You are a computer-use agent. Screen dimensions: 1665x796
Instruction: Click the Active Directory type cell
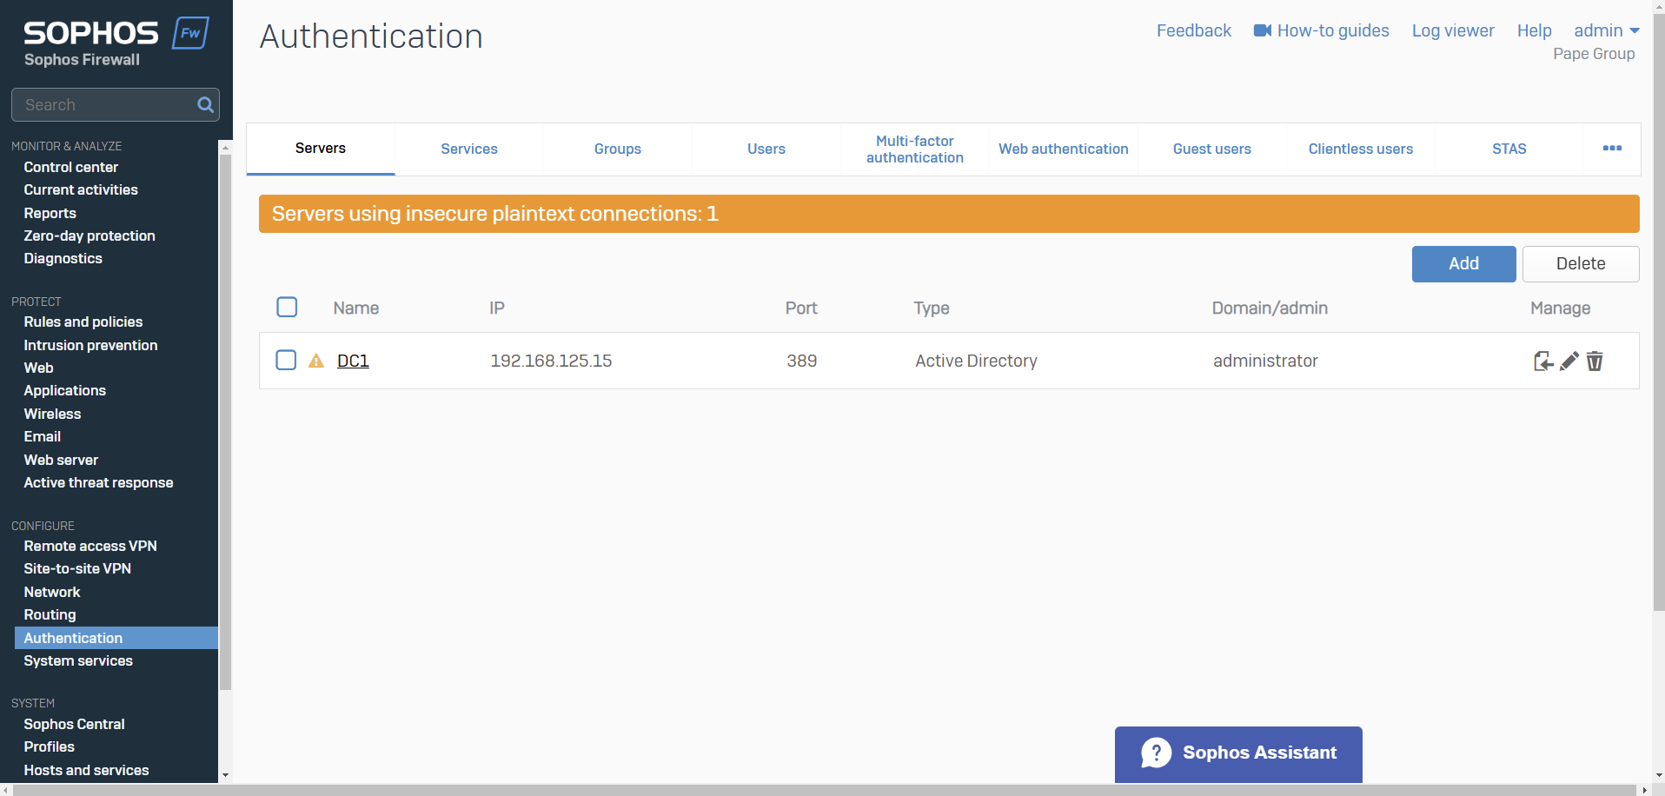(x=977, y=361)
